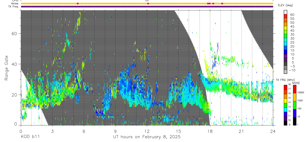Click the x-axis tick label "3"
This screenshot has width=307, height=142.
52,131
